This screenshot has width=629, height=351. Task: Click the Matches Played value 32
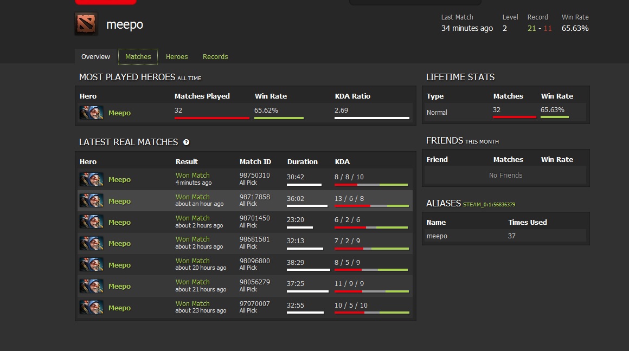[x=178, y=110]
